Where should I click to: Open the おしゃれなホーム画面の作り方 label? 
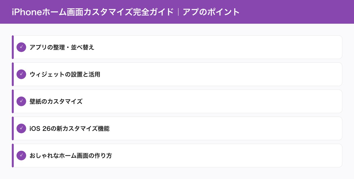coord(71,155)
